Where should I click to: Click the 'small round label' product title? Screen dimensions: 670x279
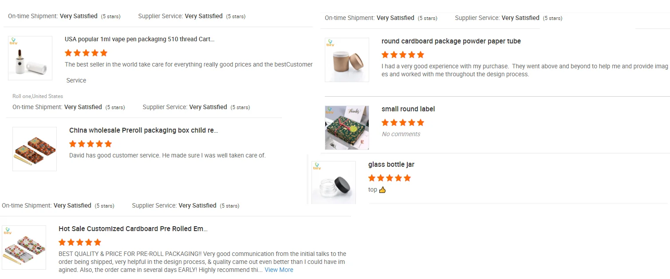[408, 109]
